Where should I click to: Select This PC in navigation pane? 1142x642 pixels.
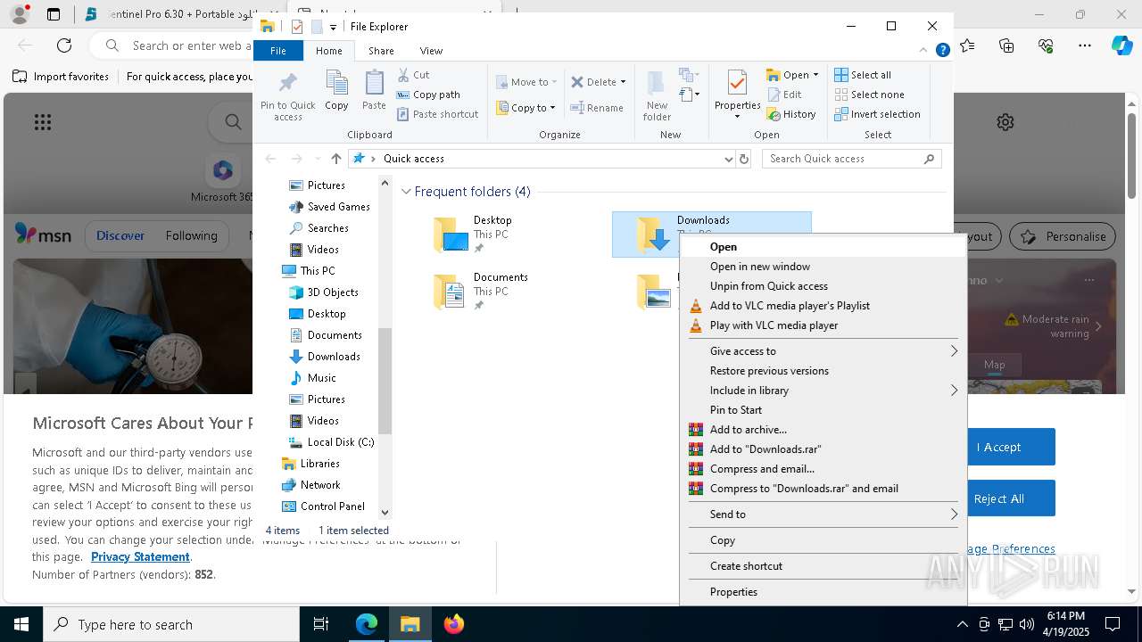click(x=308, y=271)
